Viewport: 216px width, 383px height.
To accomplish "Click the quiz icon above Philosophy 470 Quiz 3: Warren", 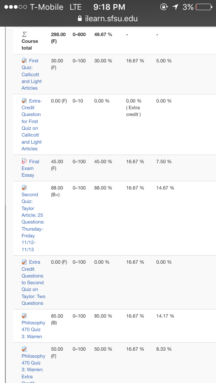I will click(x=24, y=316).
